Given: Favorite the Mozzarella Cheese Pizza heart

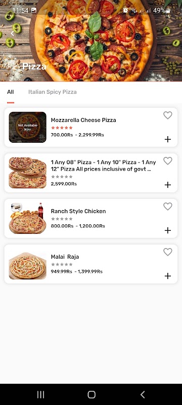Looking at the screenshot, I should [168, 115].
